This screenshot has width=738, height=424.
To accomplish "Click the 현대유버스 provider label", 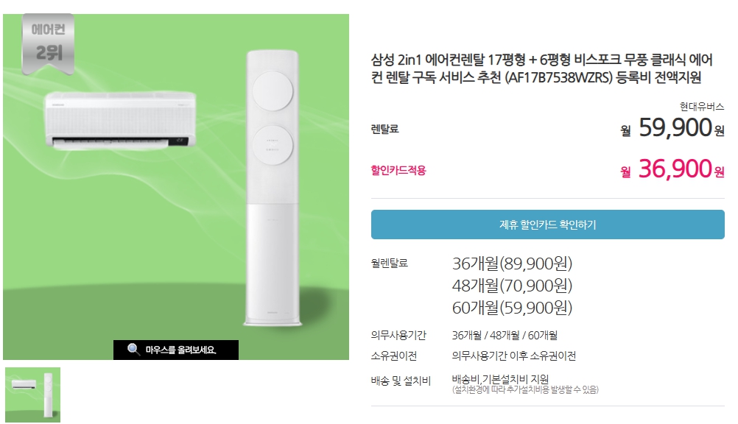I will click(701, 106).
